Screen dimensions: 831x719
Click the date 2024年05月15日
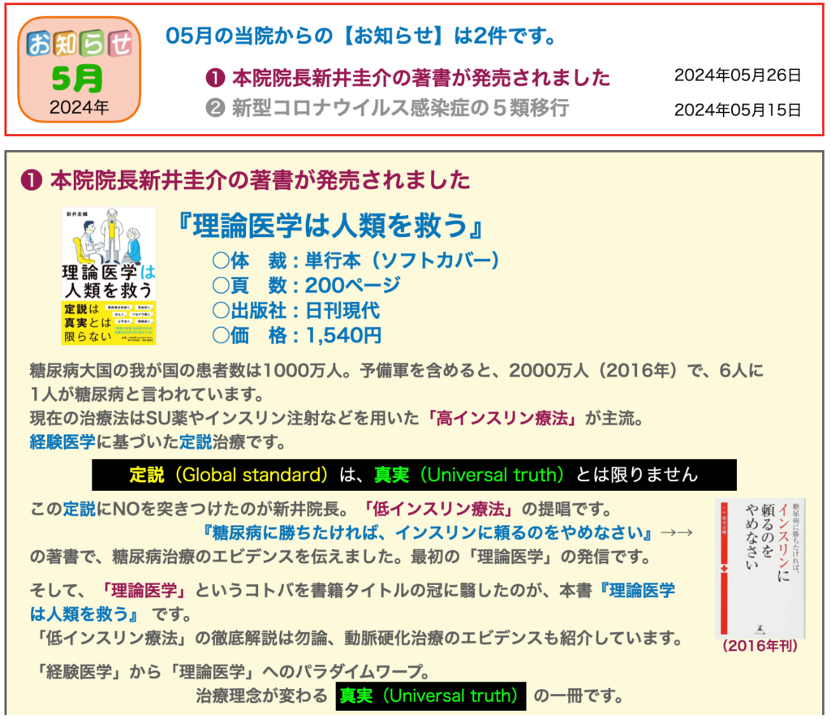click(737, 109)
